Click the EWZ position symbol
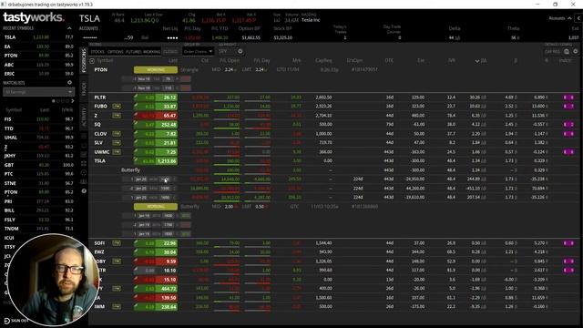This screenshot has width=583, height=328. [99, 252]
